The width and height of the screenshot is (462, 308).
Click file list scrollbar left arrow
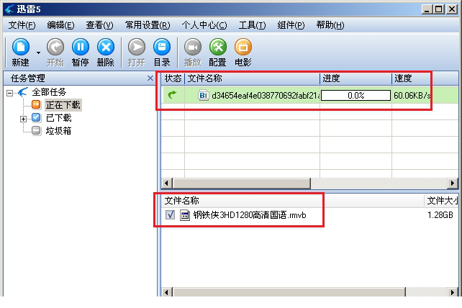click(167, 292)
